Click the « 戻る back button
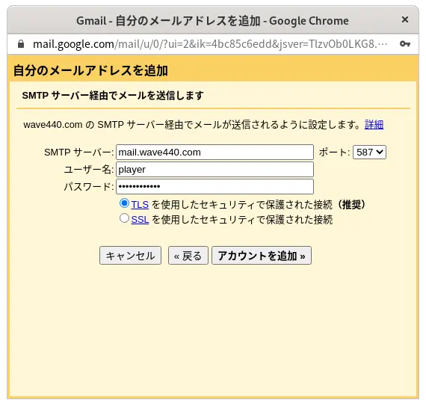The width and height of the screenshot is (426, 406). tap(188, 256)
